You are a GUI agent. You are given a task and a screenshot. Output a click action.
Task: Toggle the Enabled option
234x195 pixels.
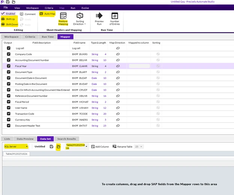[x=8, y=14]
